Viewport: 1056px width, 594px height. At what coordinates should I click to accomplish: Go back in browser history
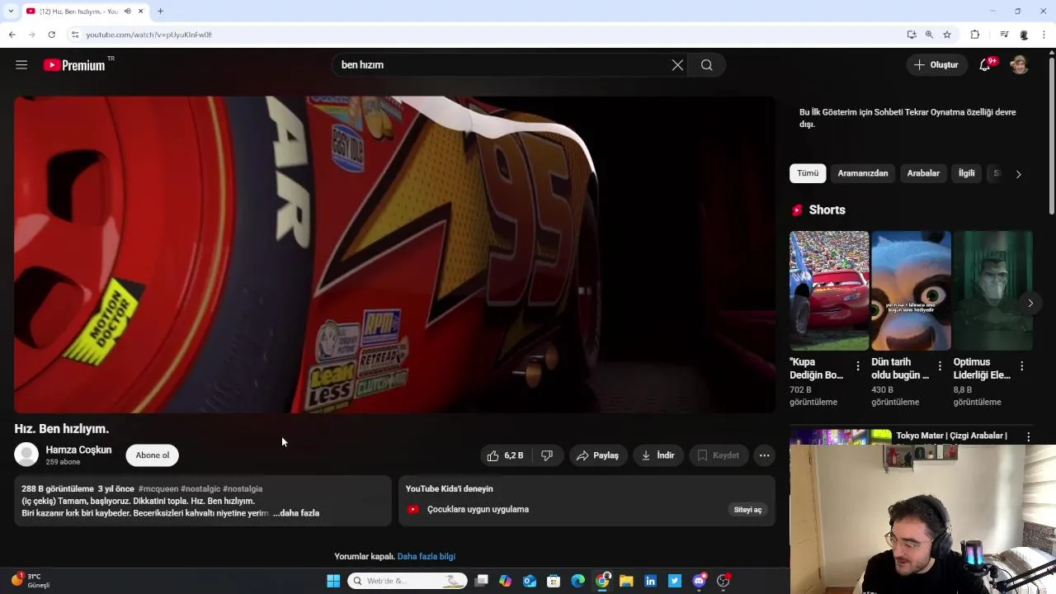12,35
